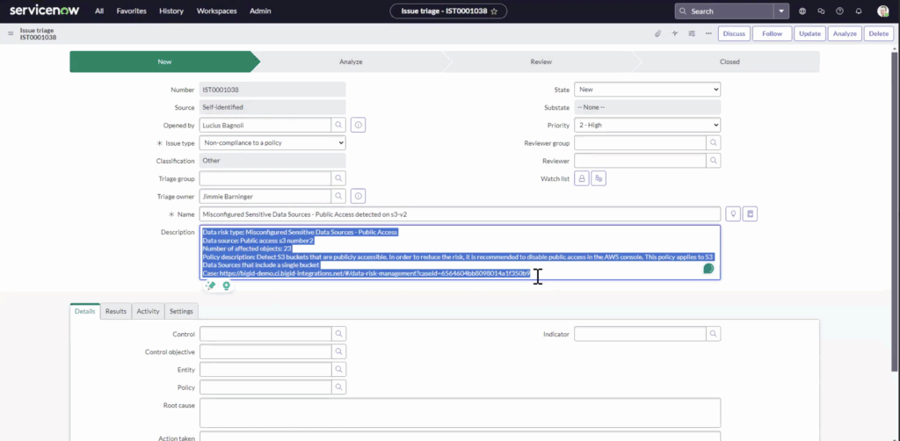Viewport: 900px width, 441px height.
Task: Click the Reviewer input field
Action: (x=640, y=161)
